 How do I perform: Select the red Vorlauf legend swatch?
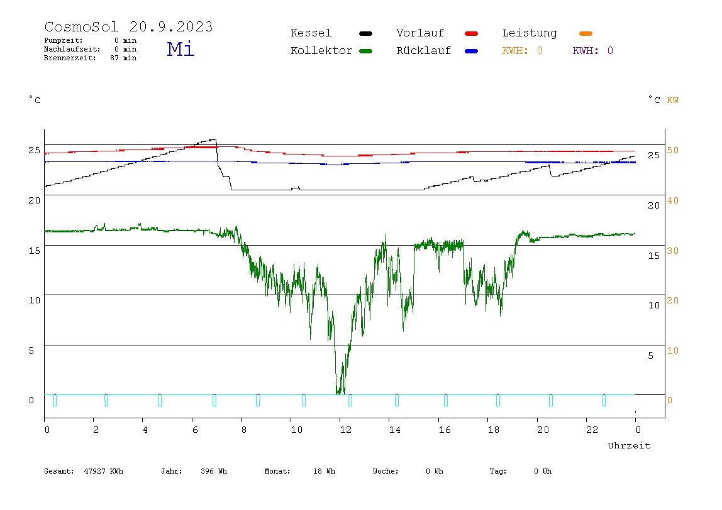472,33
